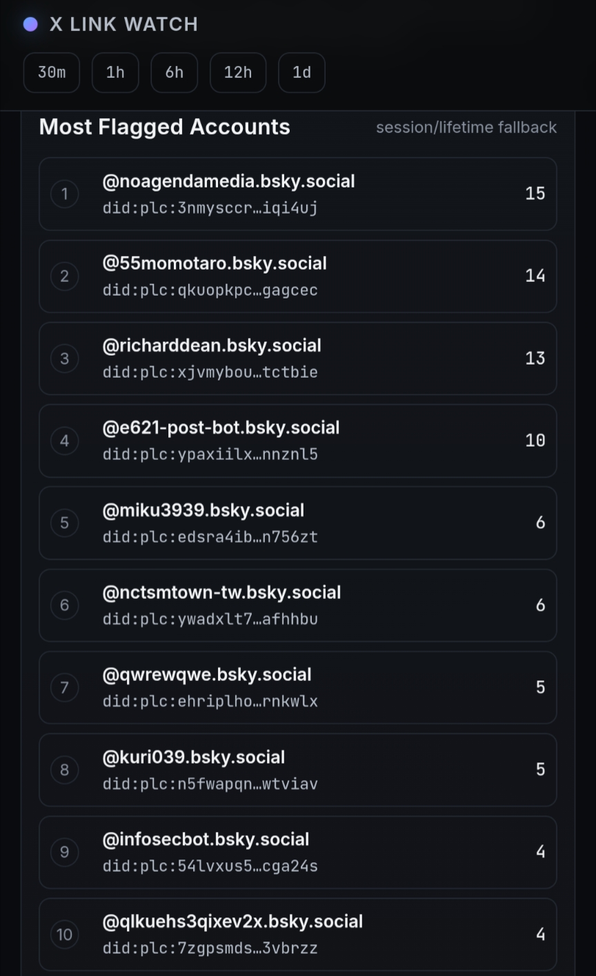Open the @e621-post-bot.bsky.social entry
Image resolution: width=596 pixels, height=976 pixels.
[x=221, y=427]
